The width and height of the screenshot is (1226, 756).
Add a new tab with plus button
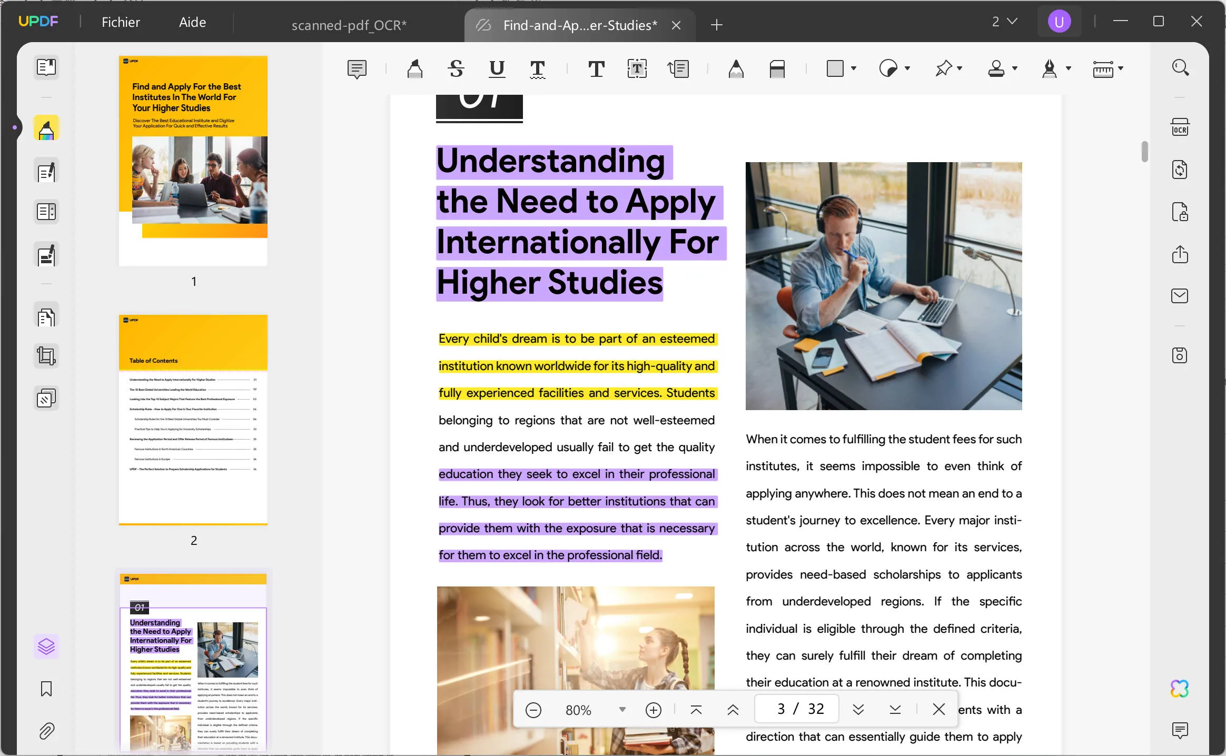click(x=716, y=25)
